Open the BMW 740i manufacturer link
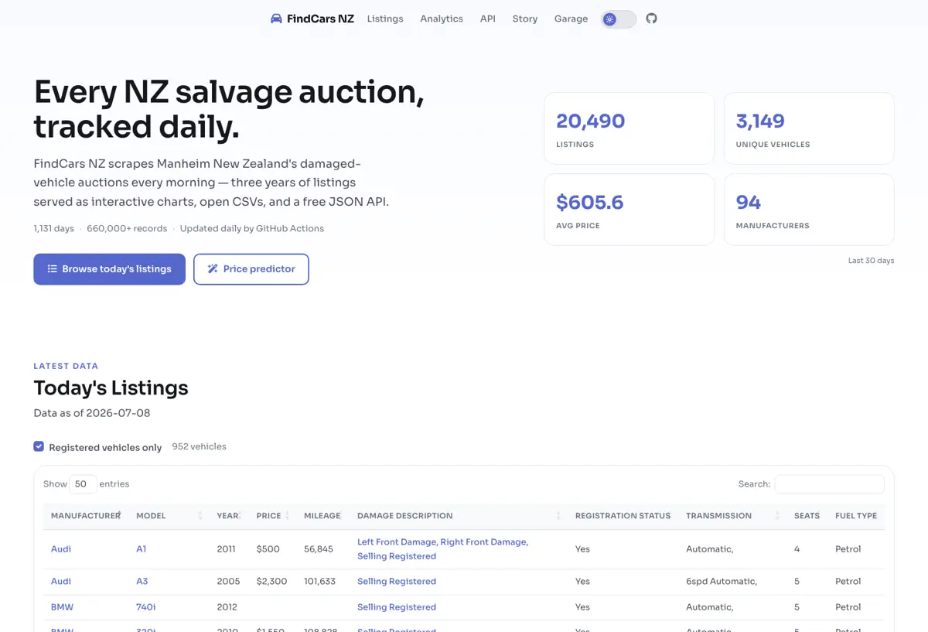 point(62,607)
